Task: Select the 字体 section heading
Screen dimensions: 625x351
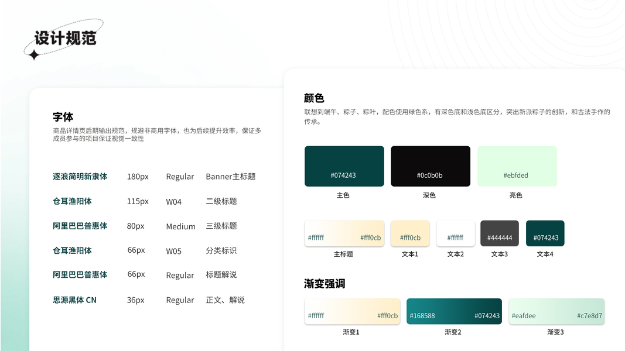Action: click(x=63, y=117)
